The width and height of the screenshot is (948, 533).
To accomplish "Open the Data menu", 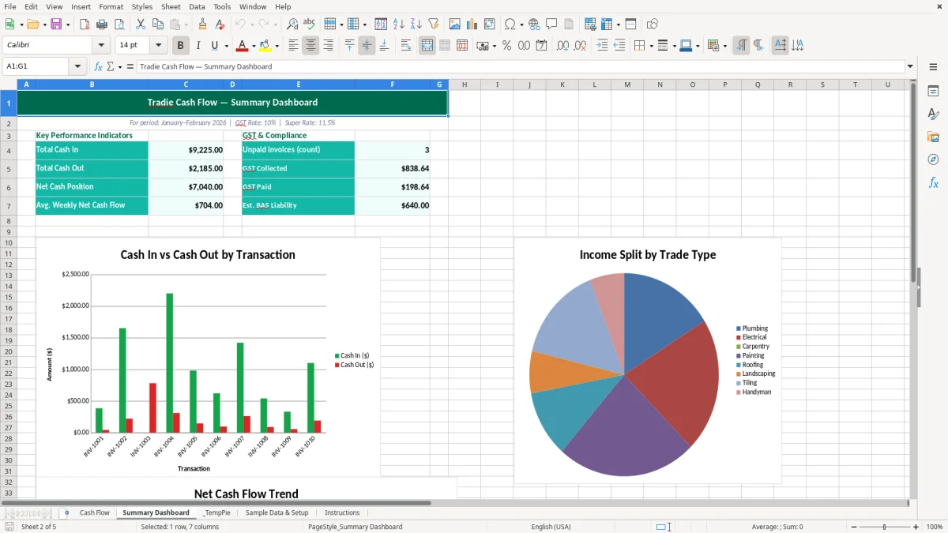I will click(197, 6).
